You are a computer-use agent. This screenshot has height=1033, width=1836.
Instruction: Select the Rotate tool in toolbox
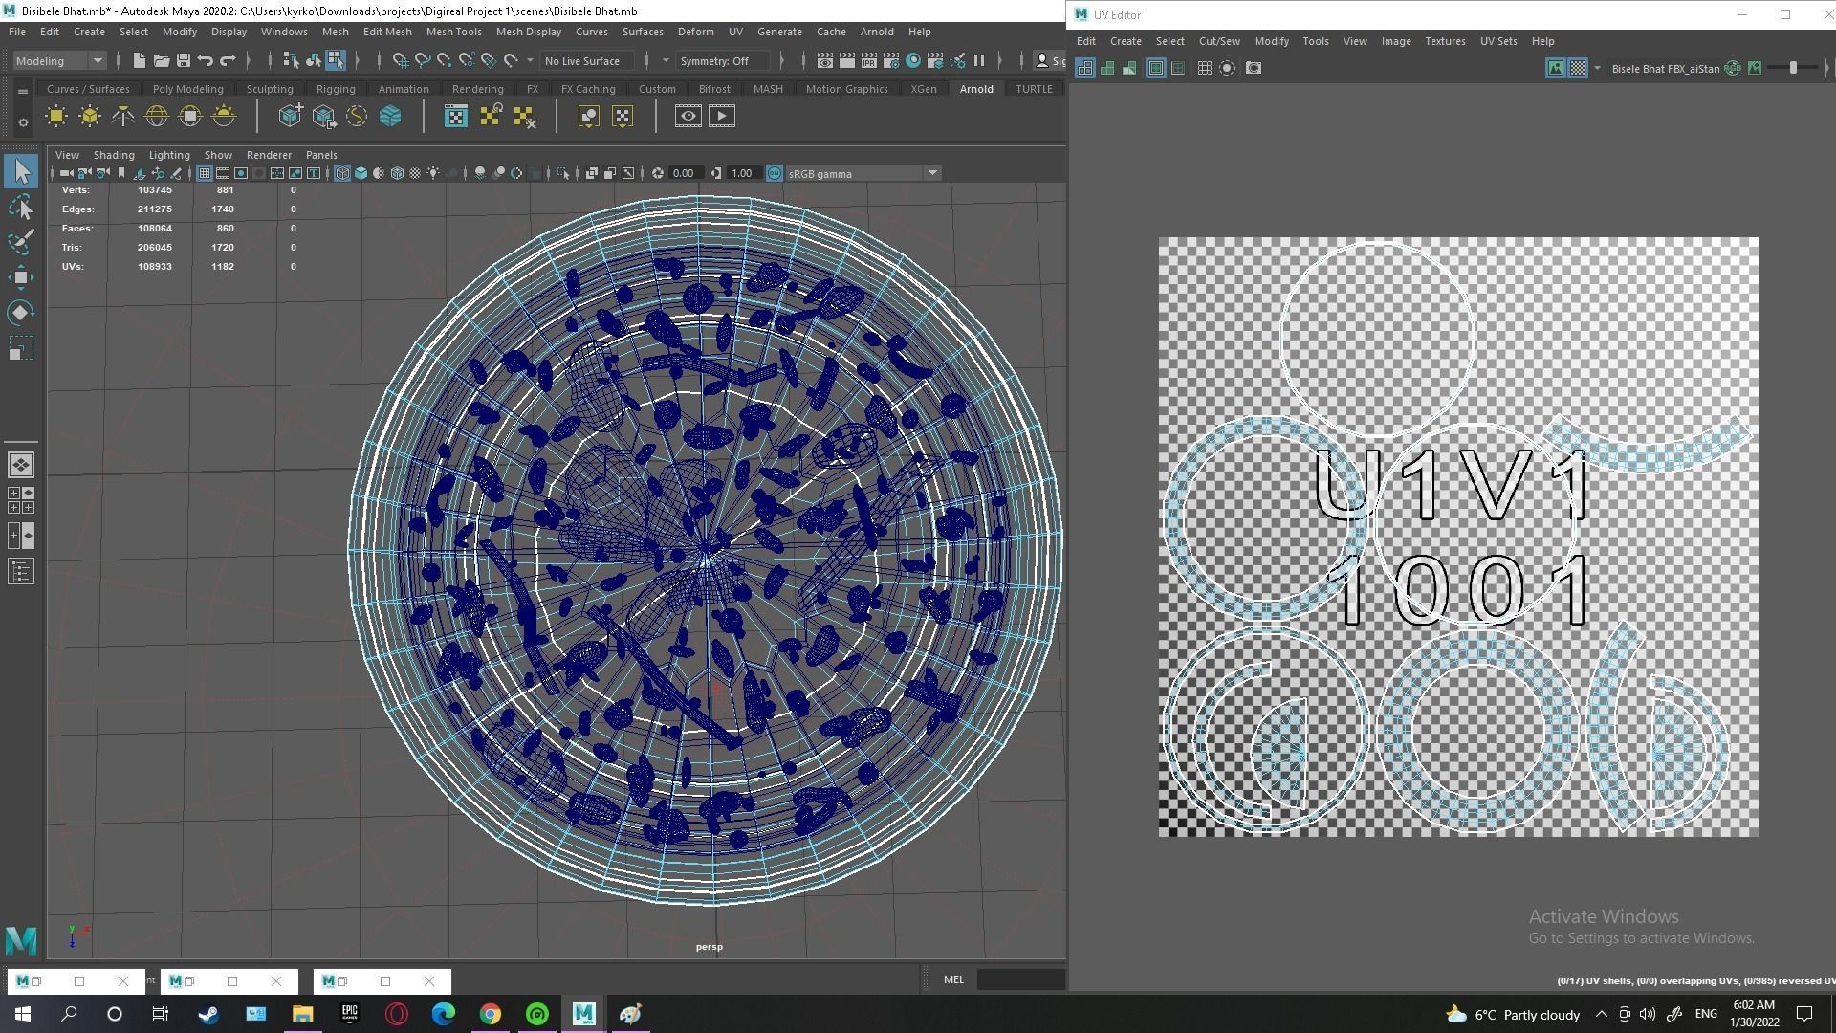point(21,313)
